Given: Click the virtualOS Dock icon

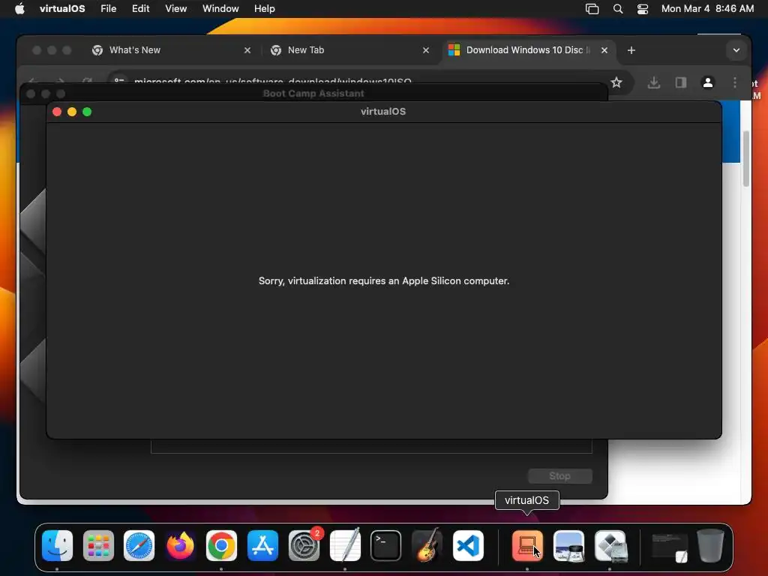Looking at the screenshot, I should tap(527, 546).
